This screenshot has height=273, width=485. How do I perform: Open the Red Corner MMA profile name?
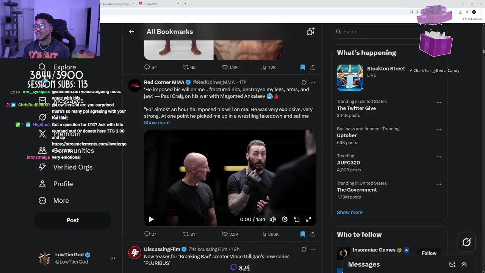[x=164, y=82]
